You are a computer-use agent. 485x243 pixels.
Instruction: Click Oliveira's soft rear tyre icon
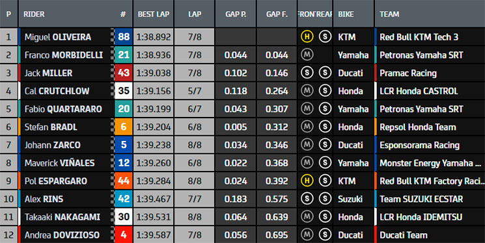click(325, 37)
